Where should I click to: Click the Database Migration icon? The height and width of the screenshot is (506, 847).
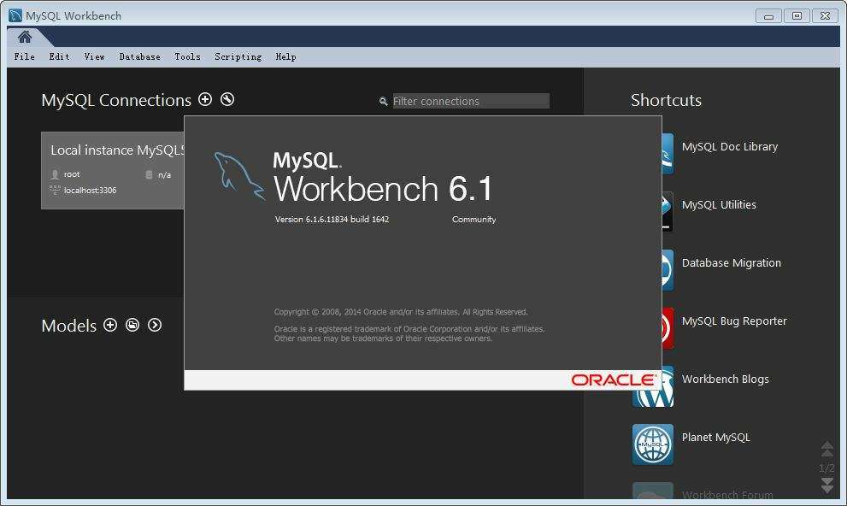(668, 270)
